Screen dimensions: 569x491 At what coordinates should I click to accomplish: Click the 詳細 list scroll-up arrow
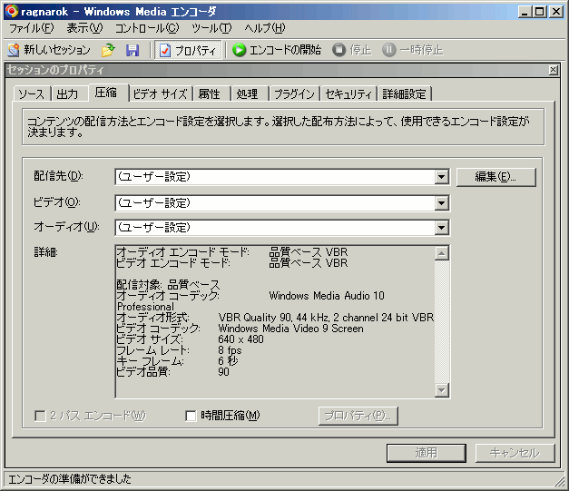pyautogui.click(x=442, y=253)
